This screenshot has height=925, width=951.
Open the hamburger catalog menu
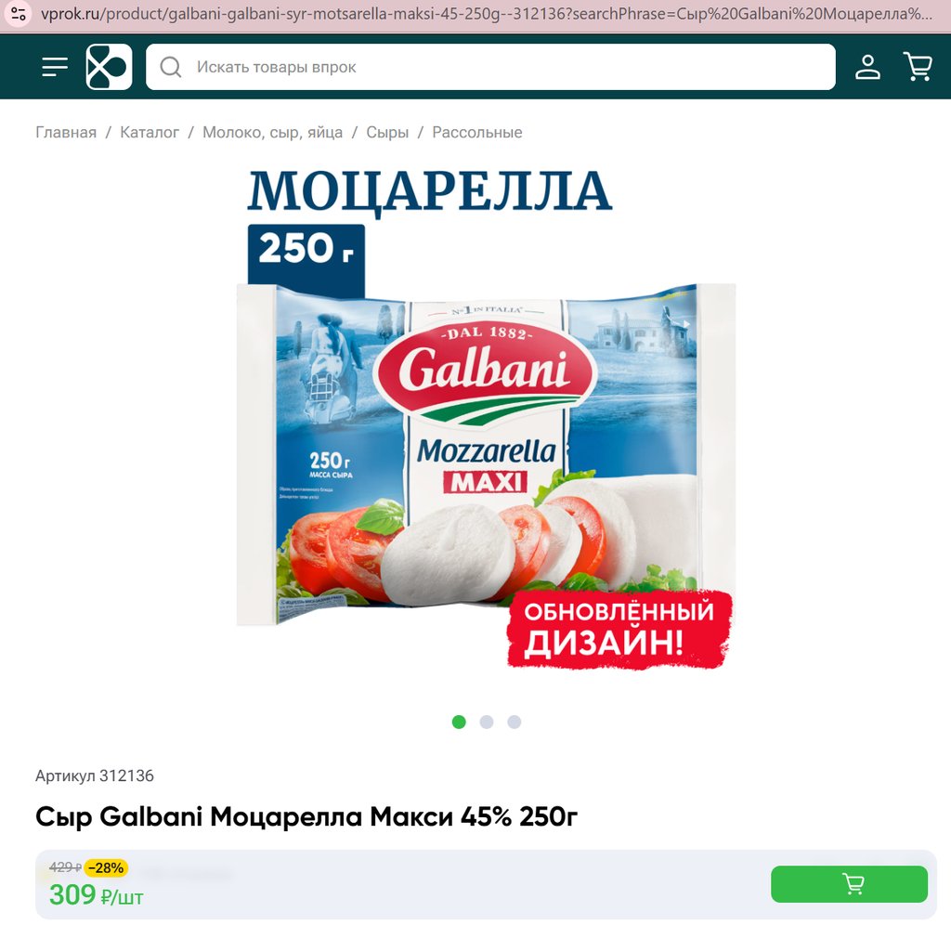point(55,67)
